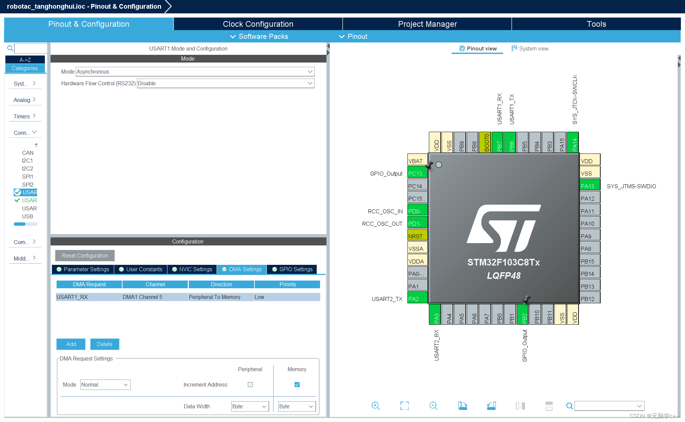The image size is (685, 422).
Task: Click search magnifier icon in left sidebar
Action: click(x=10, y=48)
